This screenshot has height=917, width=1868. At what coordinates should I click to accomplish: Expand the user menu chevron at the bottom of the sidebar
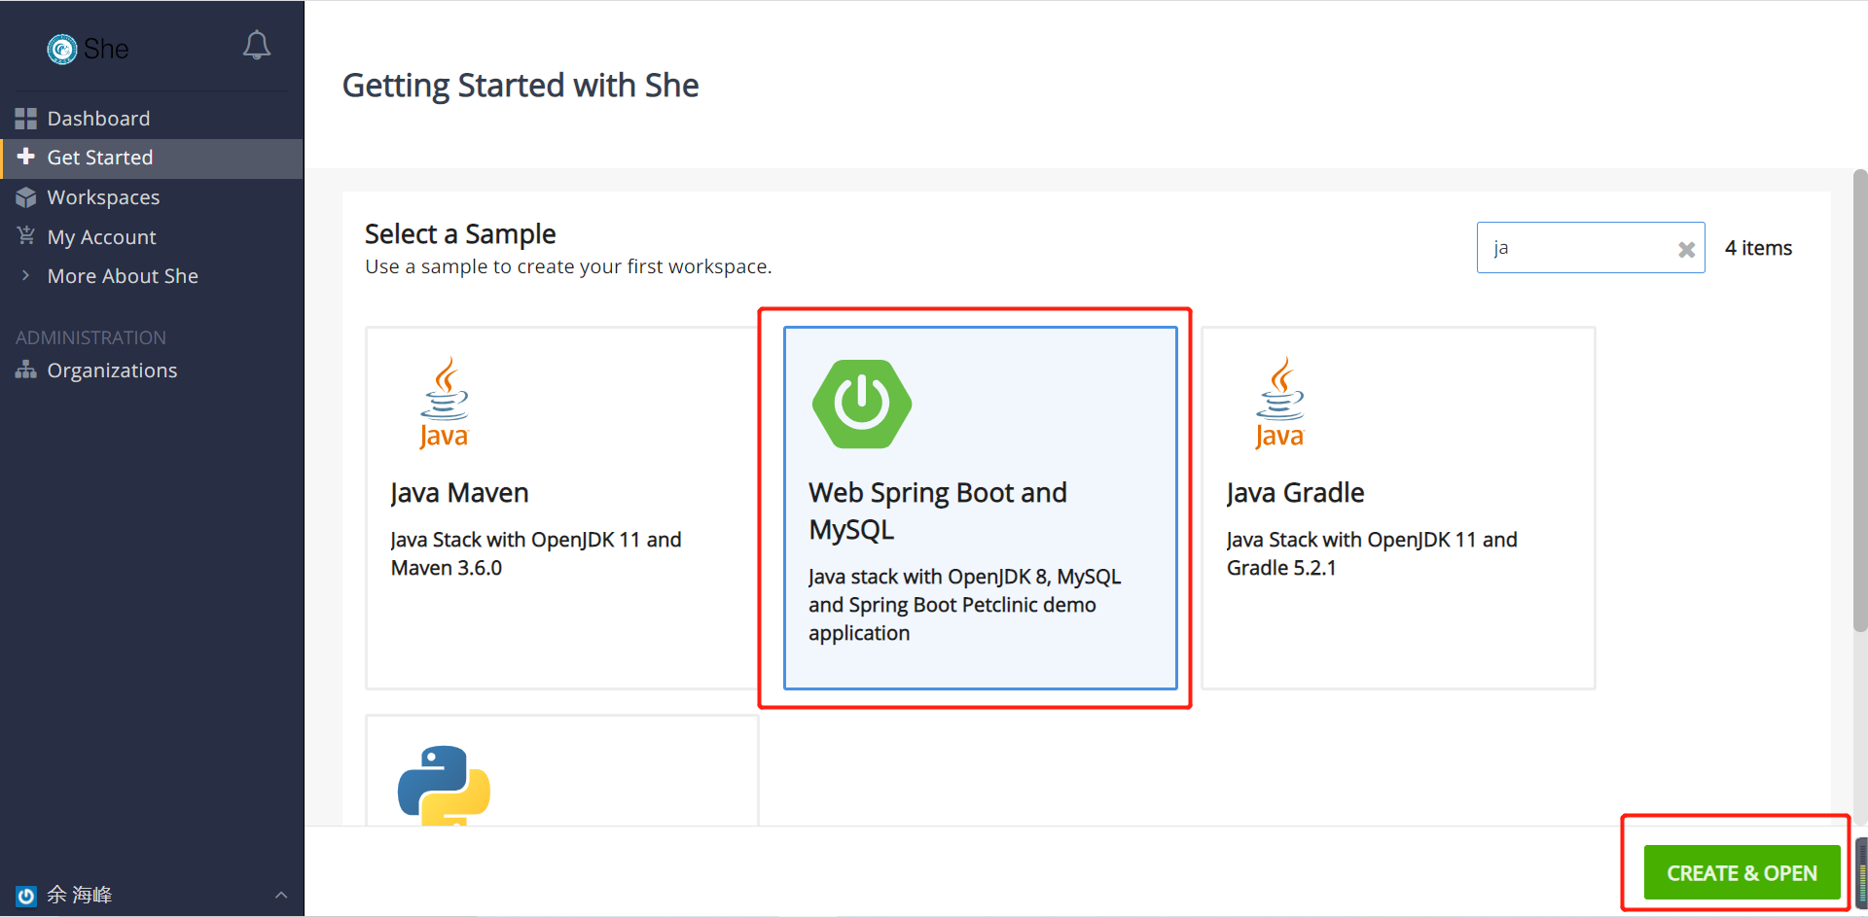click(x=281, y=895)
